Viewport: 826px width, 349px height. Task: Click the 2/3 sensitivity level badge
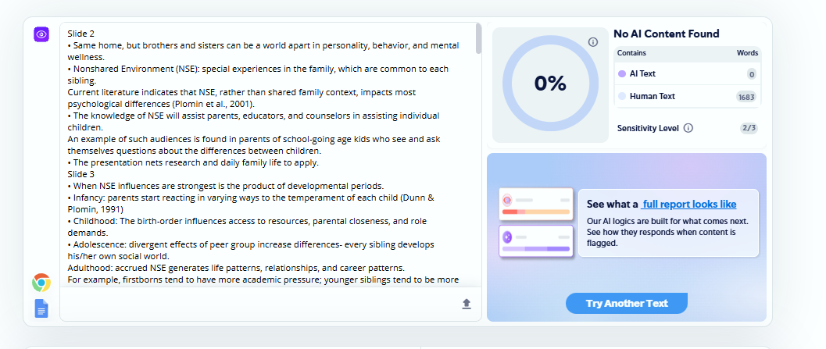(749, 128)
